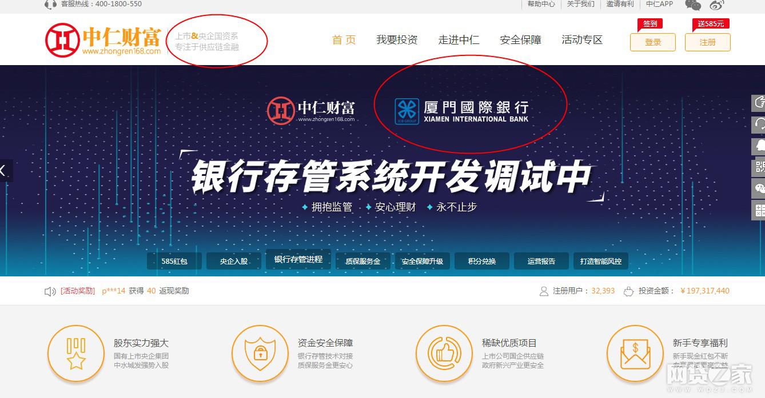
Task: Open the Weibo icon in the top bar
Action: [717, 5]
